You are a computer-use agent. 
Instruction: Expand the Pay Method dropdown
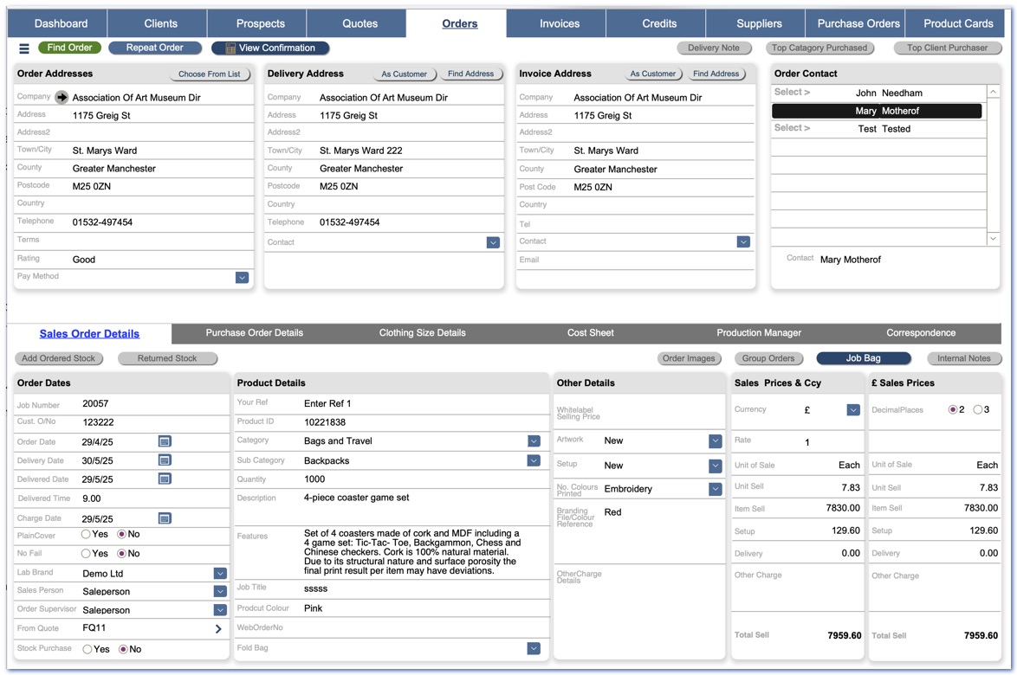tap(242, 278)
